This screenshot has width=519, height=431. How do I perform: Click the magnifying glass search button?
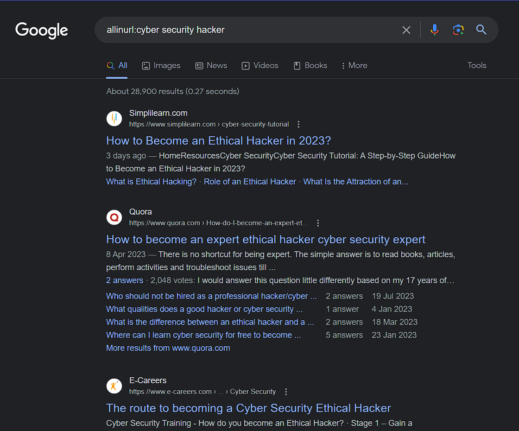pos(481,30)
